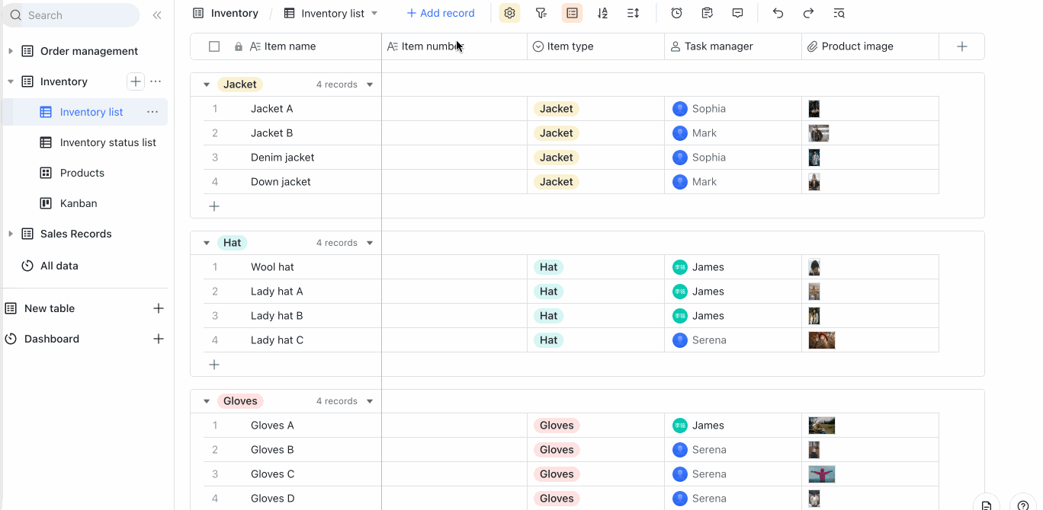Click the lock icon beside Item name
Screen dimensions: 1043x510
coord(238,46)
